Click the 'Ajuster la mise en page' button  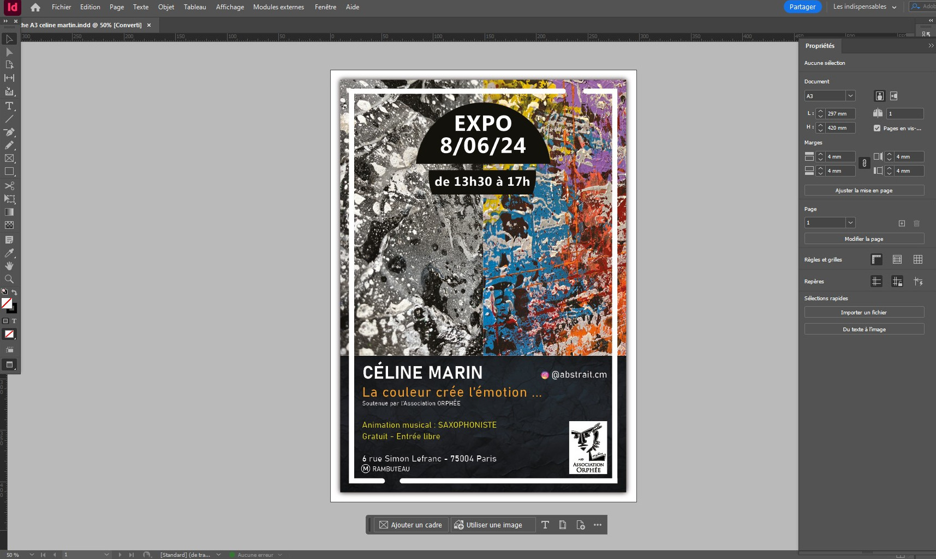point(864,190)
